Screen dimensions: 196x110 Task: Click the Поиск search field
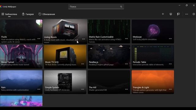[96, 7]
